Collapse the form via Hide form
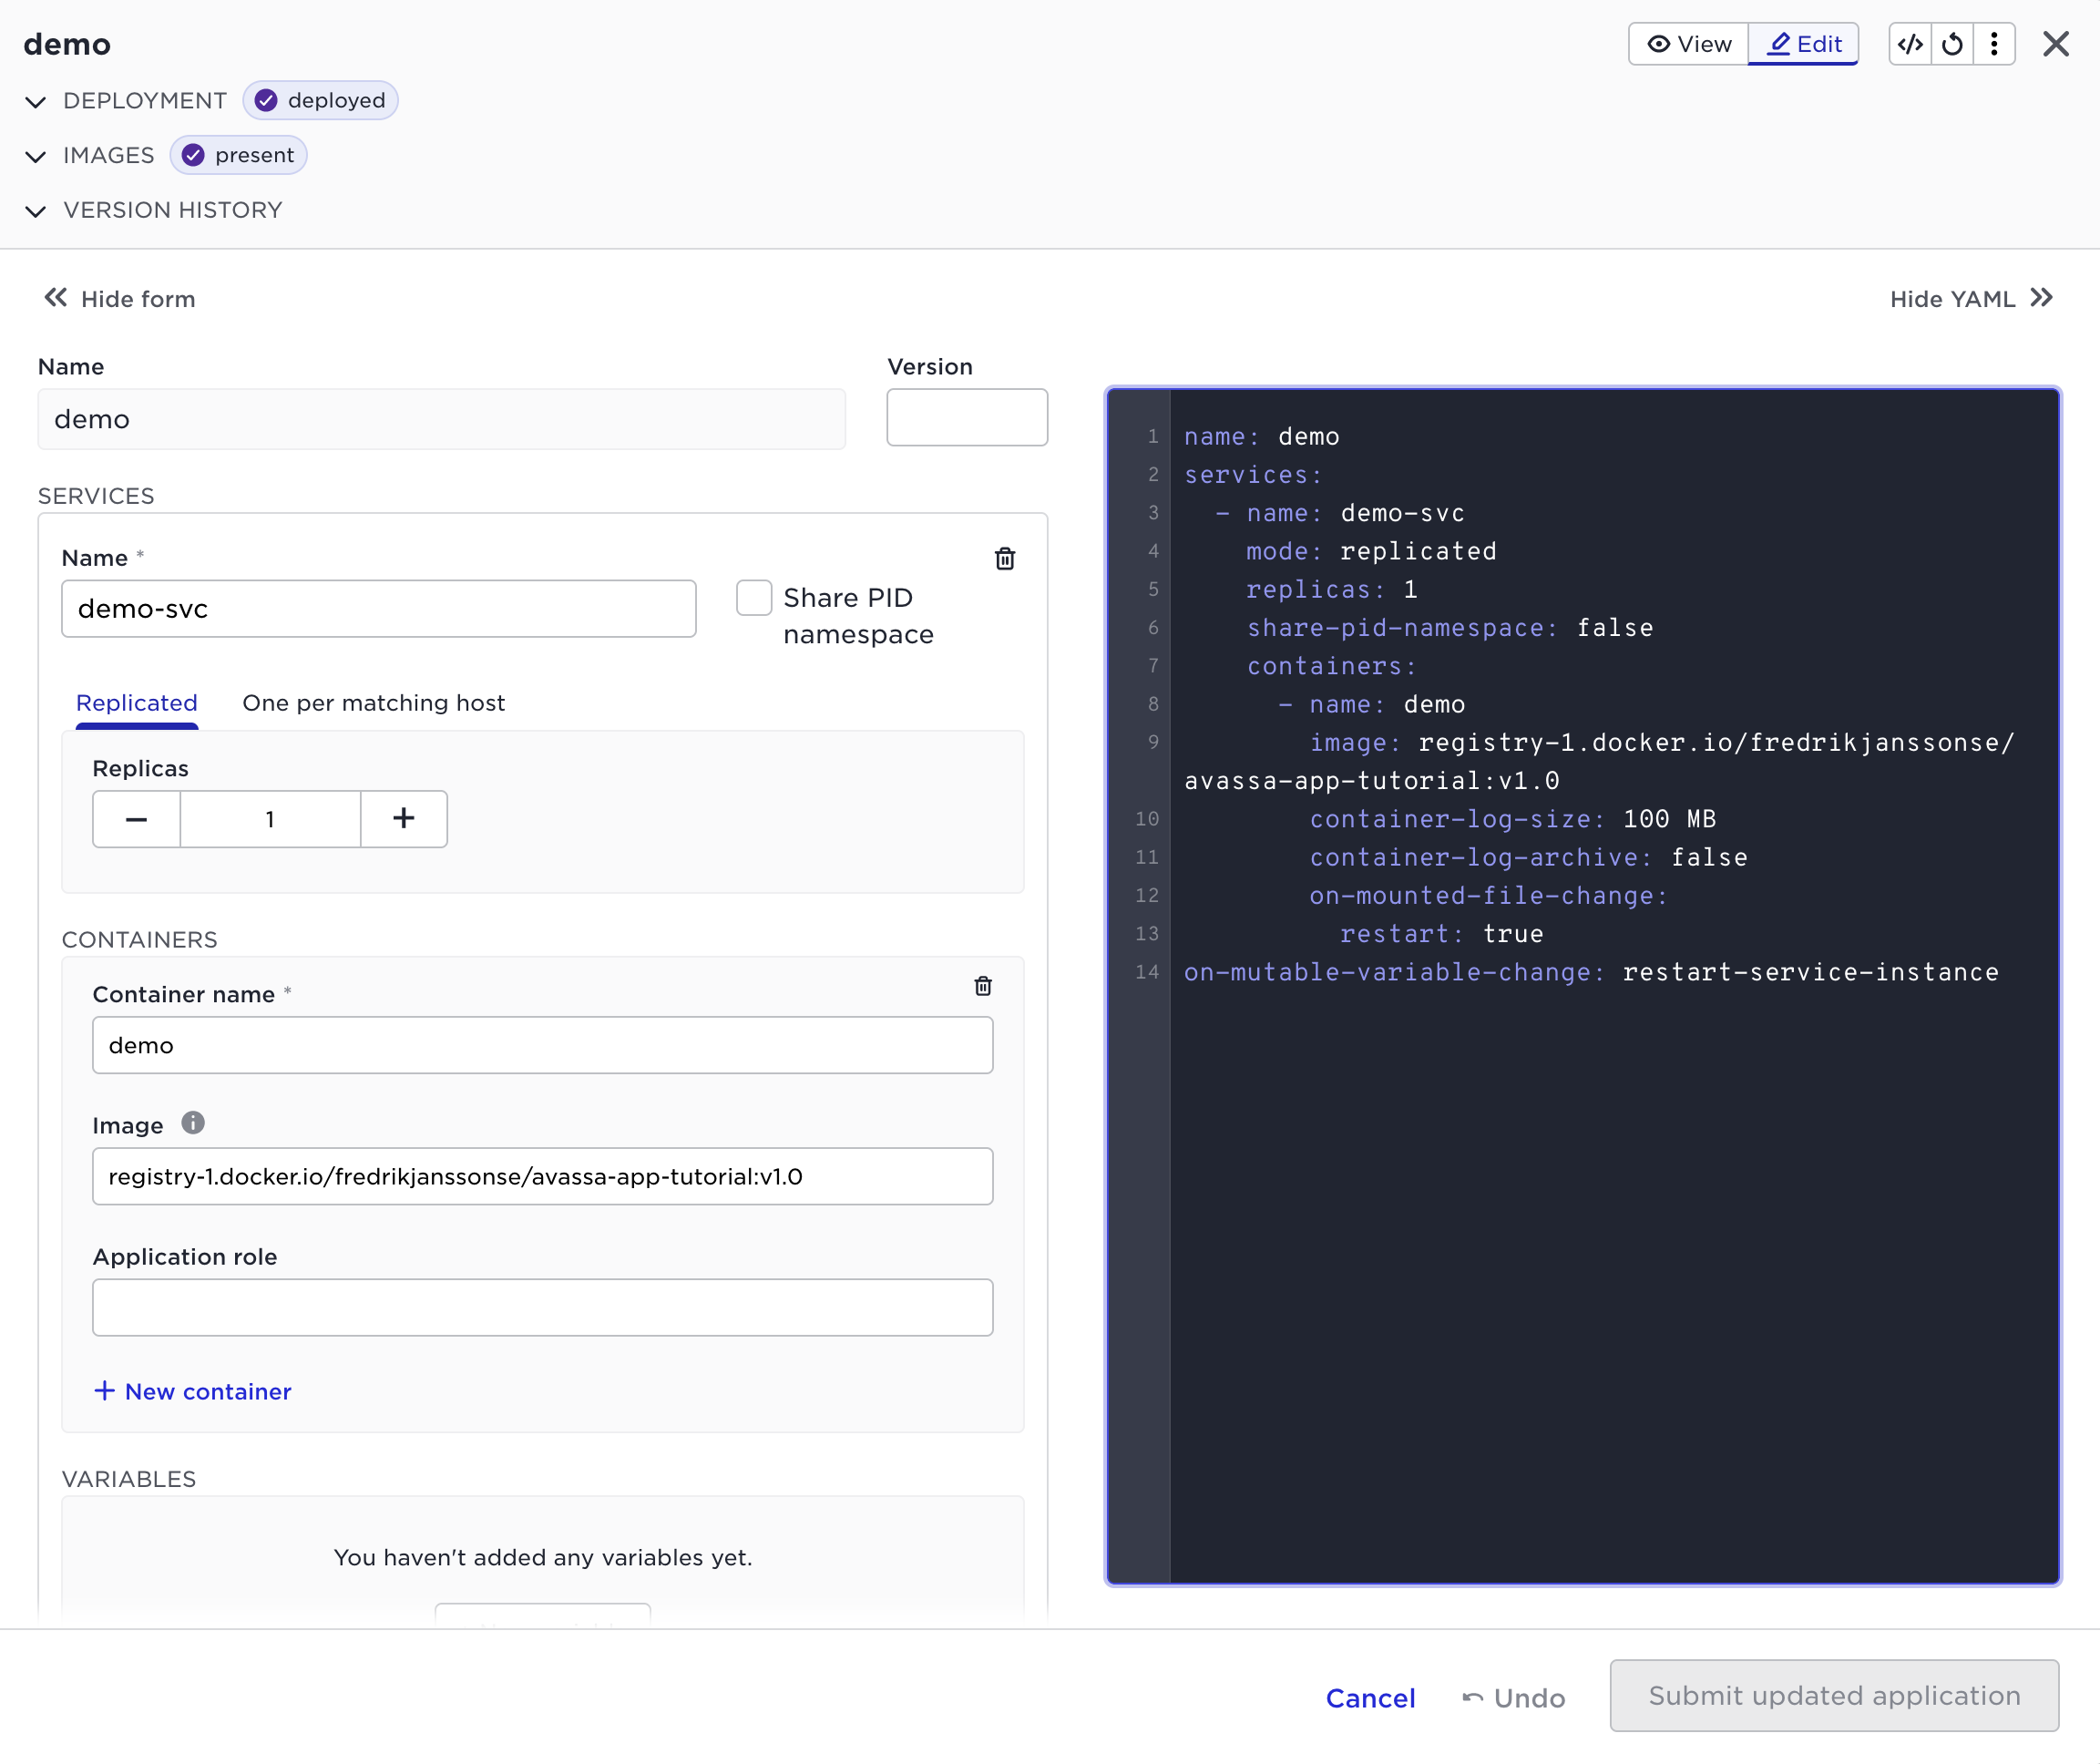The height and width of the screenshot is (1764, 2100). point(119,299)
